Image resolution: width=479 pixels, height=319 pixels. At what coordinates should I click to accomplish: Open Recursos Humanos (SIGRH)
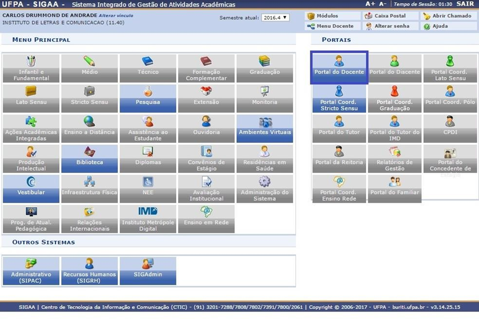[89, 264]
